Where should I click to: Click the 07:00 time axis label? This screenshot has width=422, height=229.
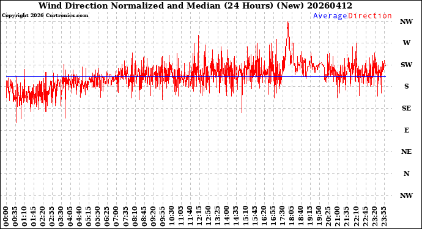[x=117, y=216]
